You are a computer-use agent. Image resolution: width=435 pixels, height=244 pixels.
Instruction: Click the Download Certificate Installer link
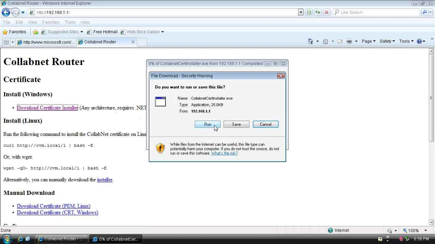(x=48, y=108)
